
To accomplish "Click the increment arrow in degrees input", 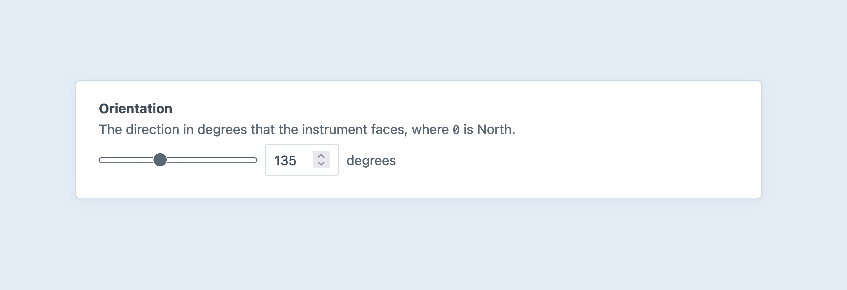I will click(x=321, y=156).
